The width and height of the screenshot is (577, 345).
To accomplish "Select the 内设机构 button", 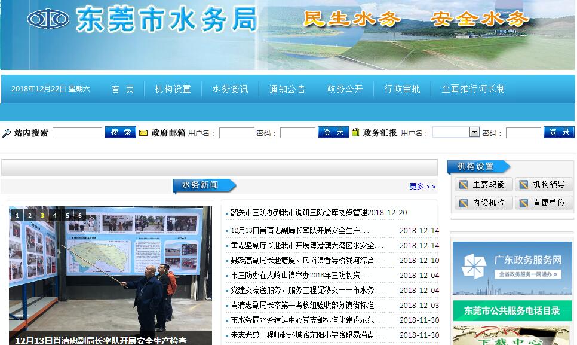I will (x=483, y=203).
